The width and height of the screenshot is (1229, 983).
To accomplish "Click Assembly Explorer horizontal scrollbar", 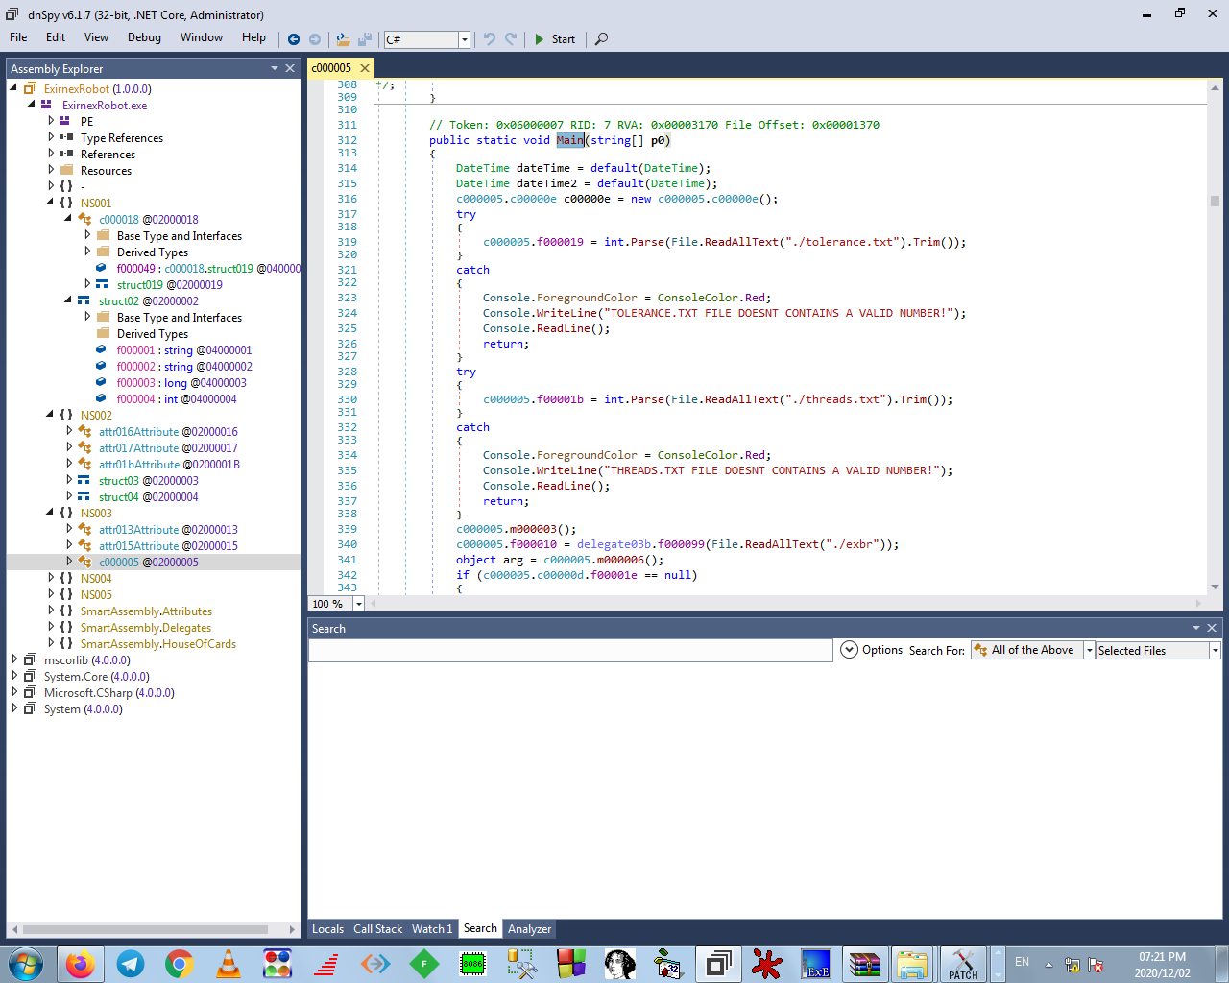I will [x=145, y=929].
